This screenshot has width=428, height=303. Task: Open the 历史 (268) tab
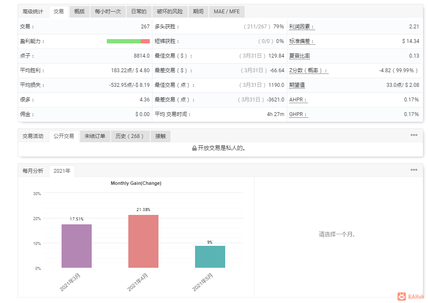coord(129,136)
